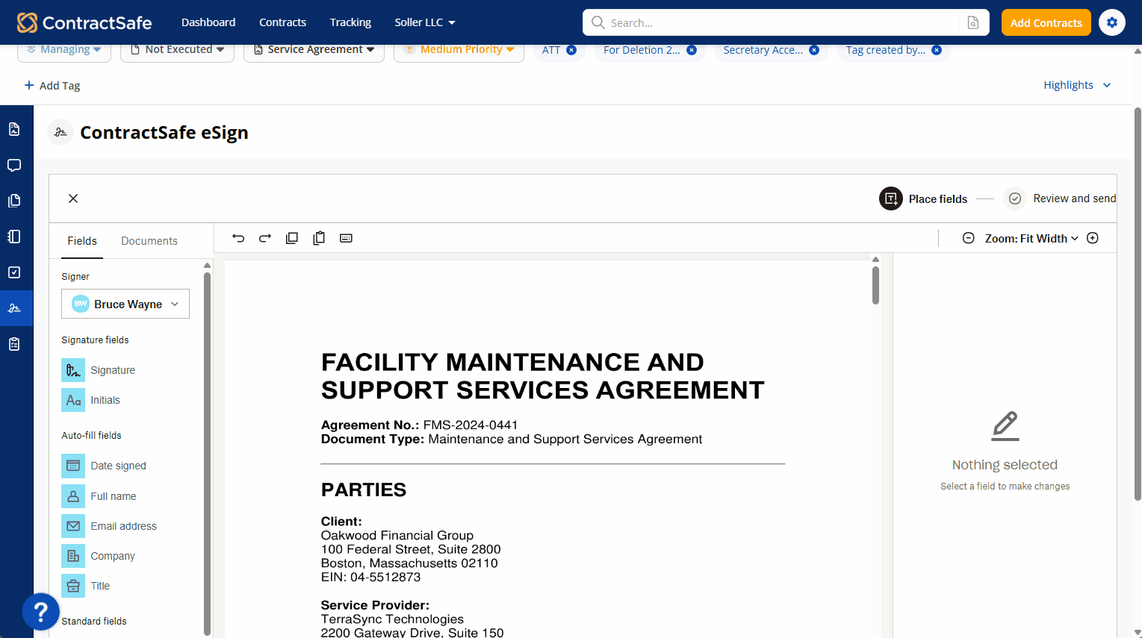Screen dimensions: 1142x638
Task: Add a Date signed field
Action: click(104, 466)
